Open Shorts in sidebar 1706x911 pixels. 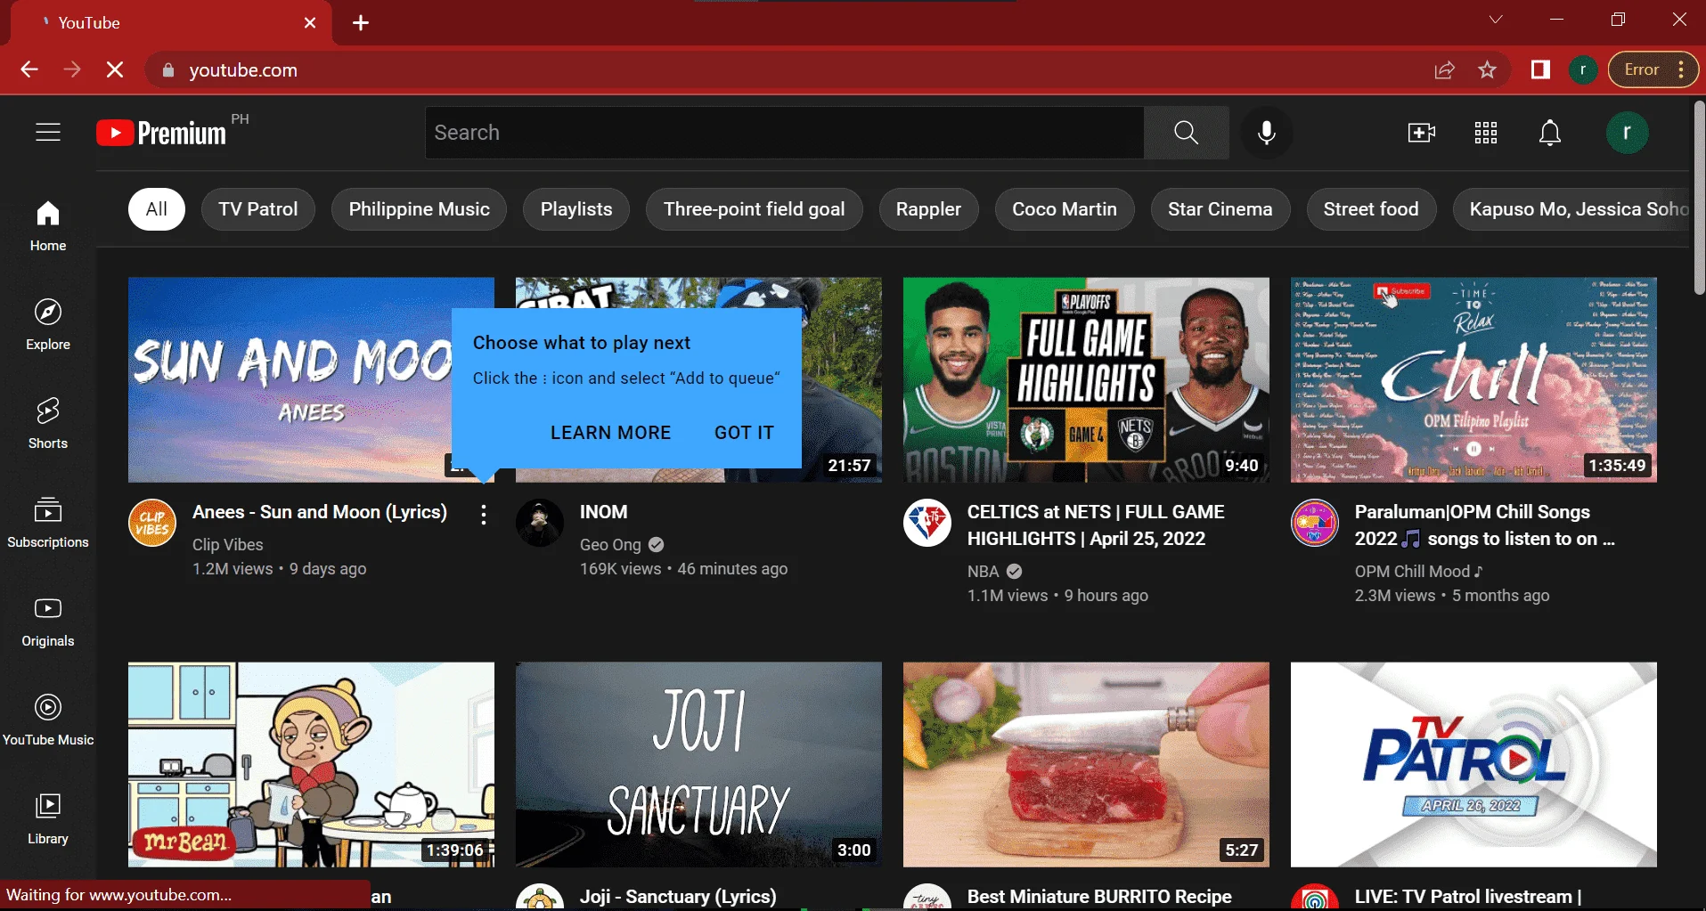point(48,424)
